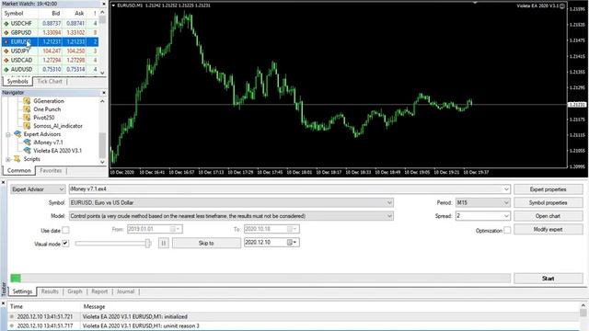Click the Violeta EA 2020 V3.1 expert icon

[27, 151]
